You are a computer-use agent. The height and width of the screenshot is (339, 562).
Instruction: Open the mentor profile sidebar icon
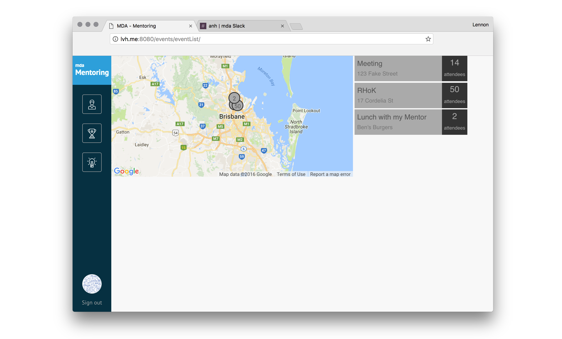click(92, 104)
